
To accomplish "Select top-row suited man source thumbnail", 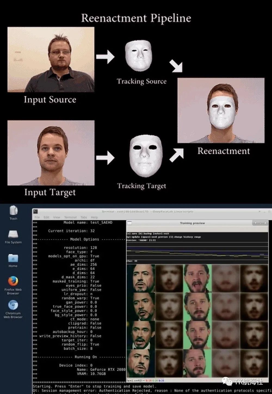I will coord(141,278).
